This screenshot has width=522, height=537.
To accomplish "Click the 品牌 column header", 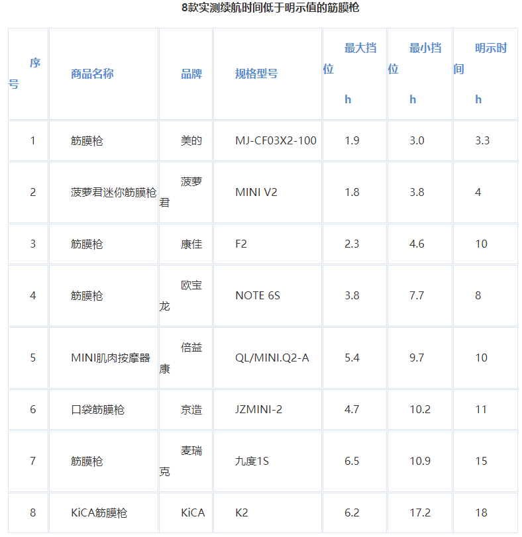I will (191, 73).
